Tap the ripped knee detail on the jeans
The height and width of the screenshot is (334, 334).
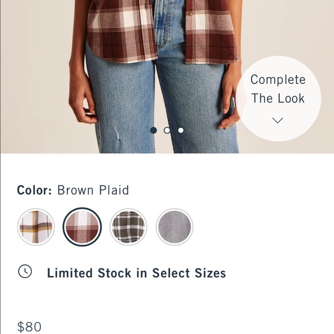(117, 136)
